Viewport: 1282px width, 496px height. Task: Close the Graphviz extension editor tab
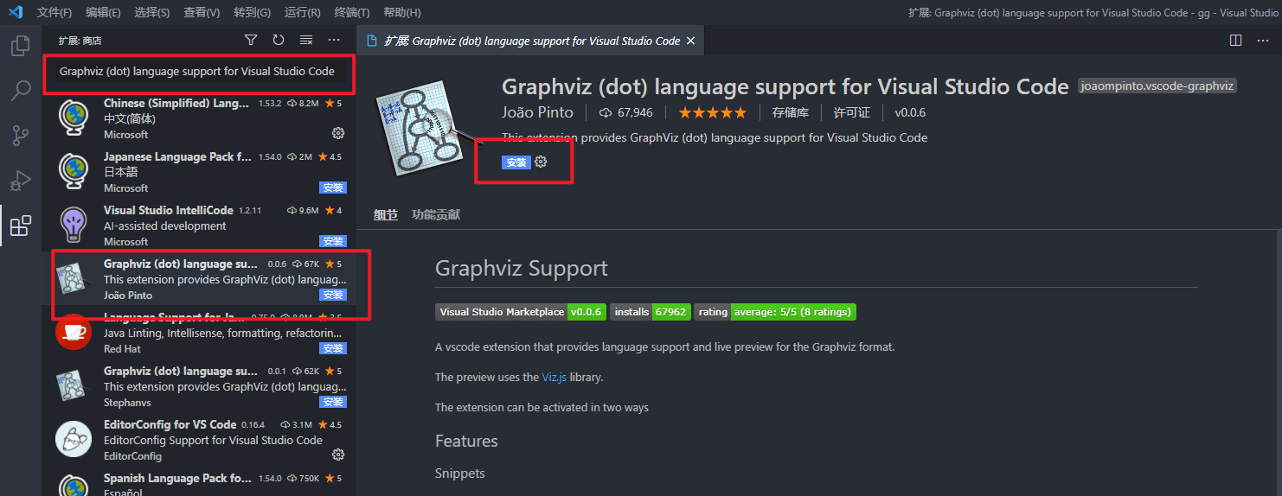[689, 41]
